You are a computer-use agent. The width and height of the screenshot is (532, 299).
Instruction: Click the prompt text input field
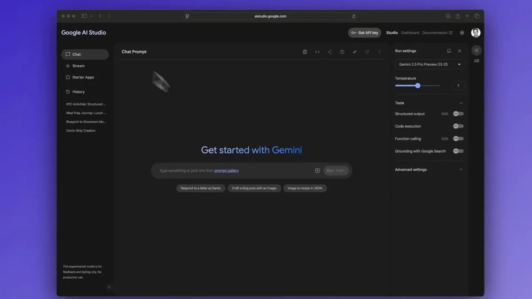(x=235, y=171)
